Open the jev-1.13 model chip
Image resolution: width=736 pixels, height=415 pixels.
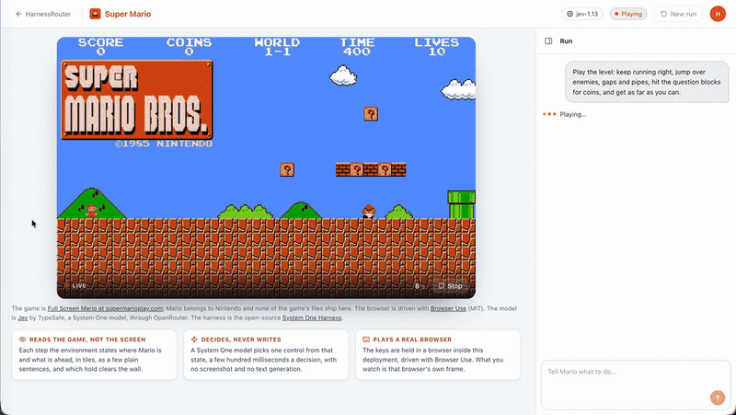pyautogui.click(x=582, y=14)
